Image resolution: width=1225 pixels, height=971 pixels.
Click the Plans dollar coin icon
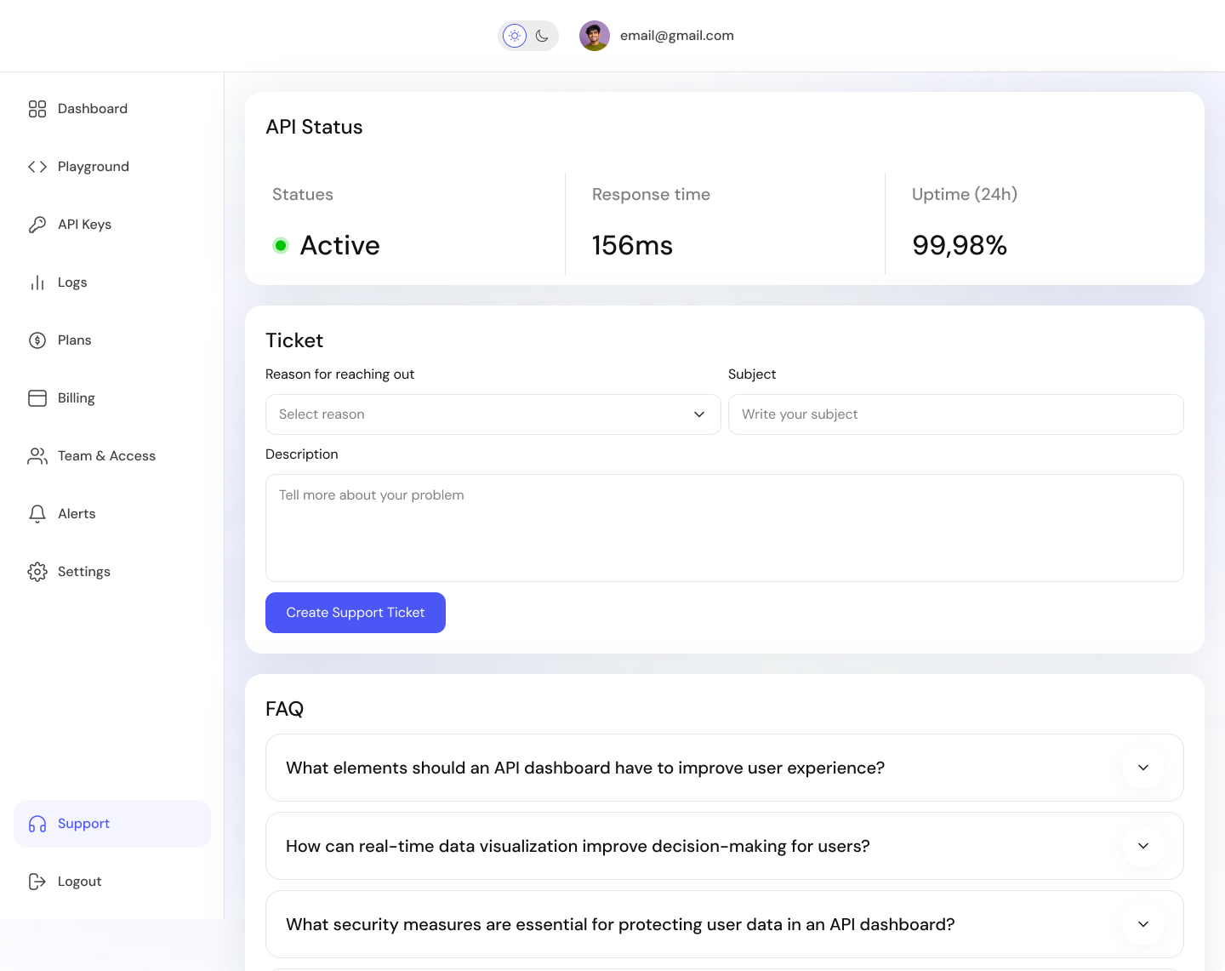(37, 340)
